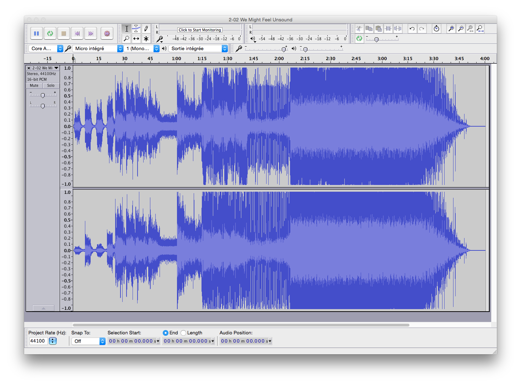Click the Undo icon
The image size is (521, 387).
(412, 28)
